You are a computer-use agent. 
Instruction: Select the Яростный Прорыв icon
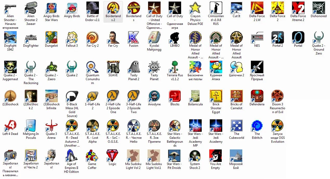tap(257, 67)
